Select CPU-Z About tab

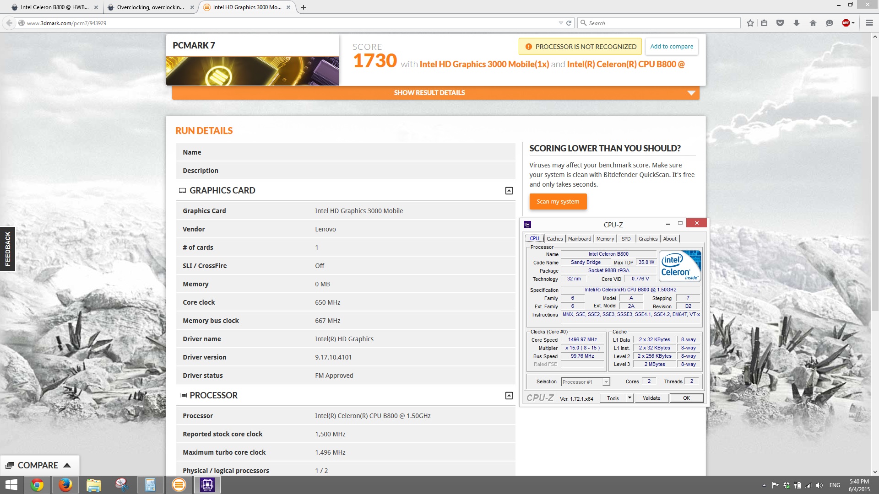tap(669, 239)
